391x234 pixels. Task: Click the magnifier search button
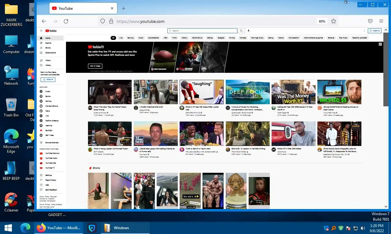tap(241, 31)
